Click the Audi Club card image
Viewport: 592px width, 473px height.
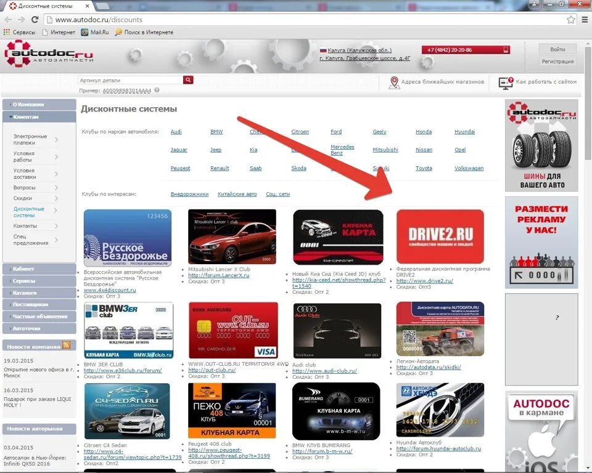point(337,330)
